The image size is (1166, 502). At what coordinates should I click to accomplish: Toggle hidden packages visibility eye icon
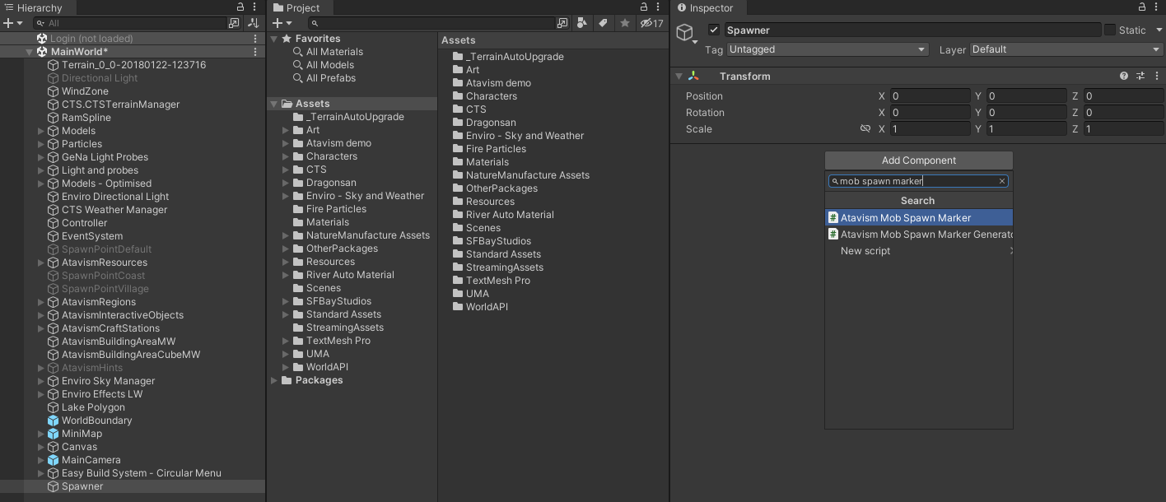651,23
